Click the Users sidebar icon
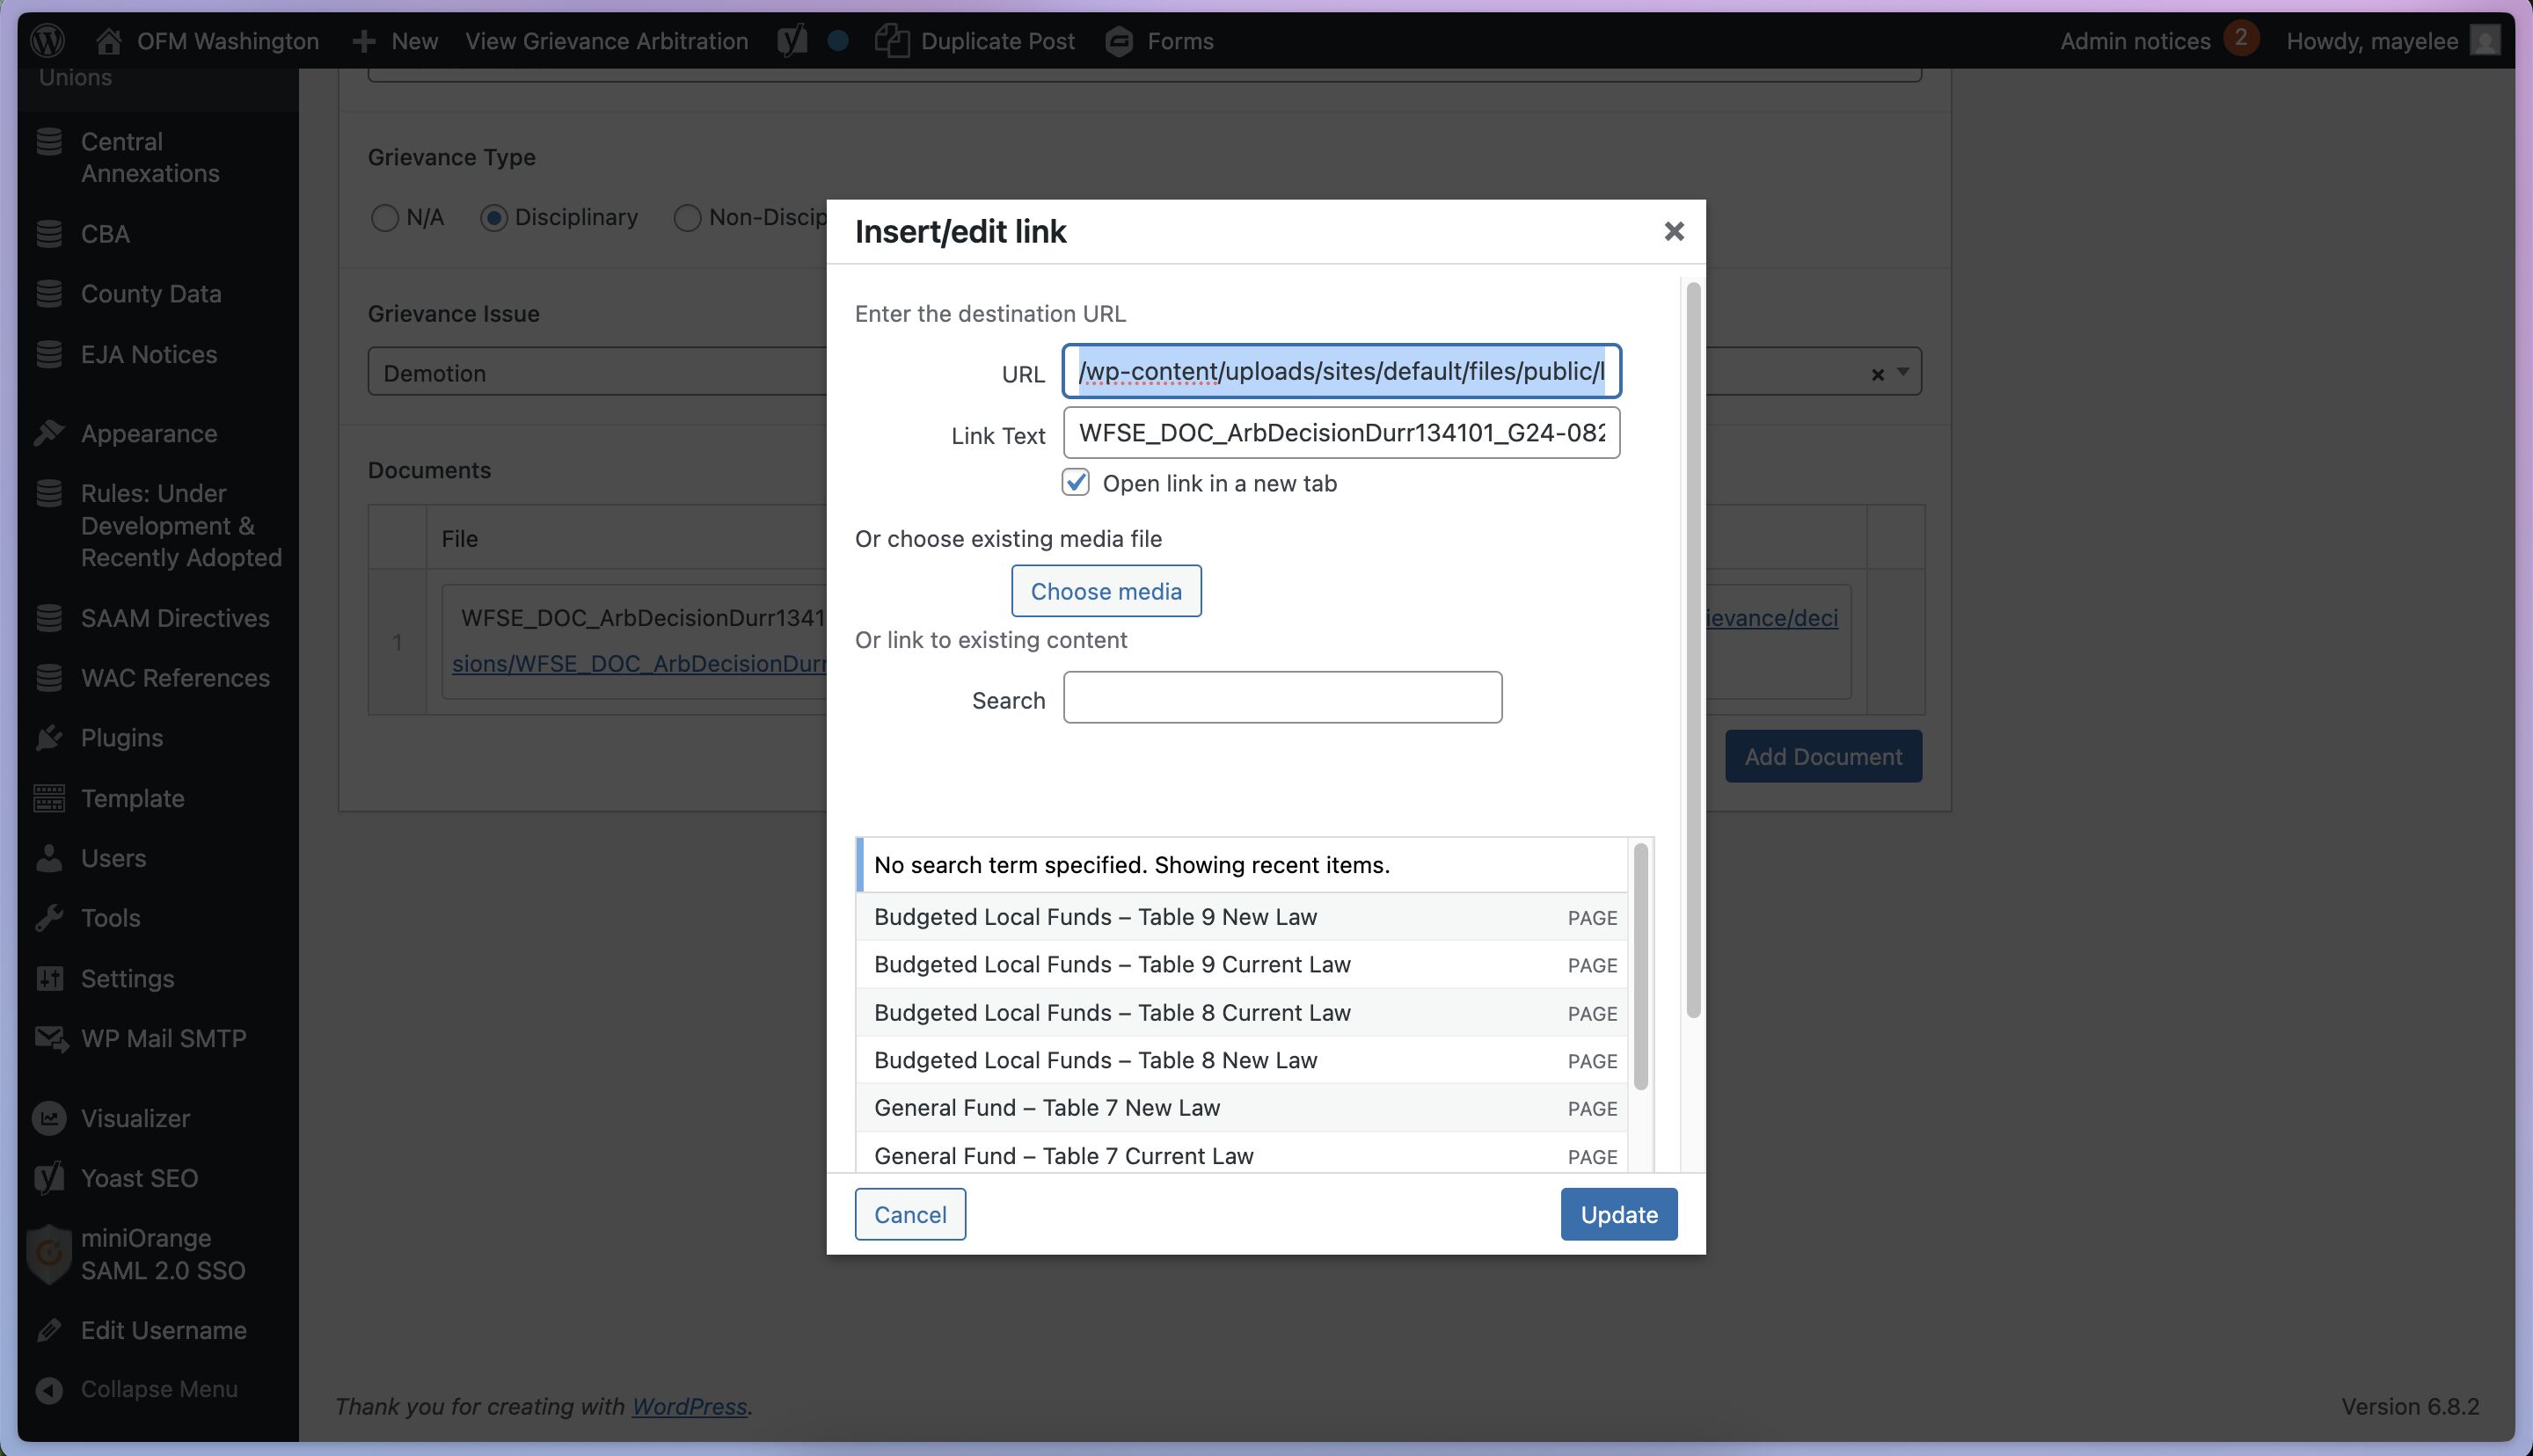2533x1456 pixels. [x=49, y=858]
